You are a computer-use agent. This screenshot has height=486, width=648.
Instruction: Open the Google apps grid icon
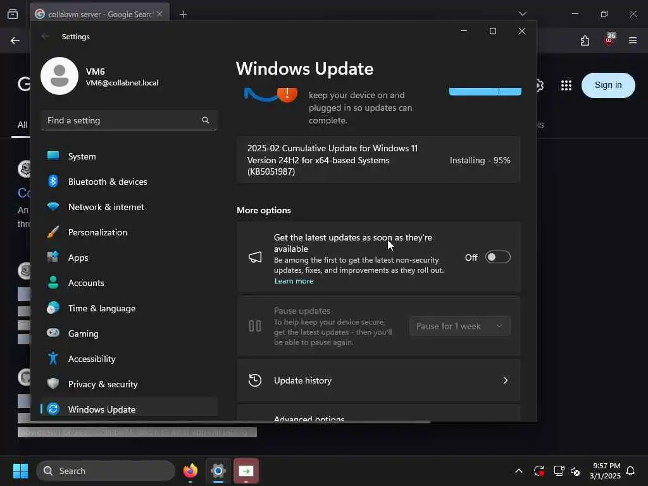(566, 85)
